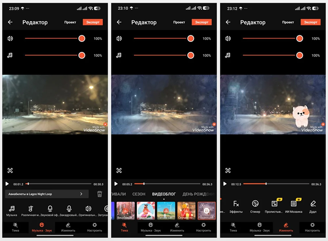Open the ДЕНЬ РОЖДЕНИЯ theme category

pyautogui.click(x=198, y=194)
